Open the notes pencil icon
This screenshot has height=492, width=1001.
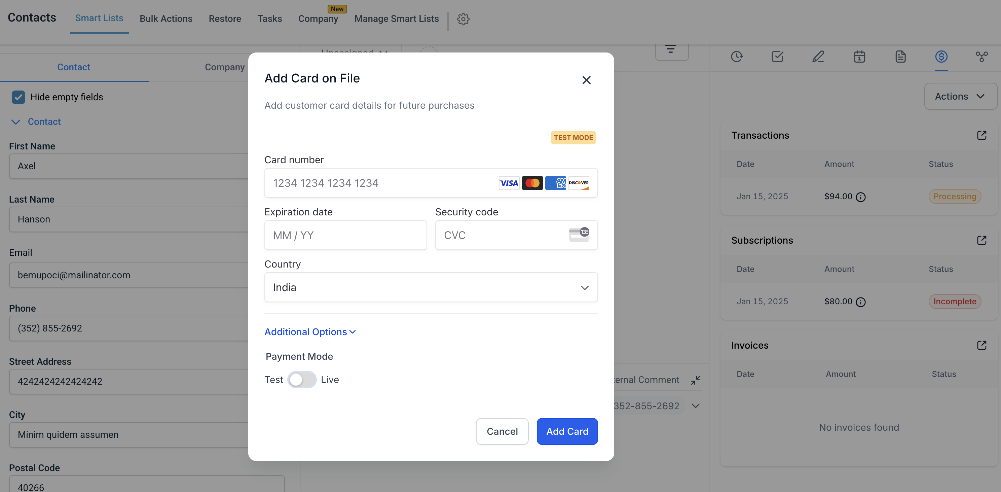point(818,57)
